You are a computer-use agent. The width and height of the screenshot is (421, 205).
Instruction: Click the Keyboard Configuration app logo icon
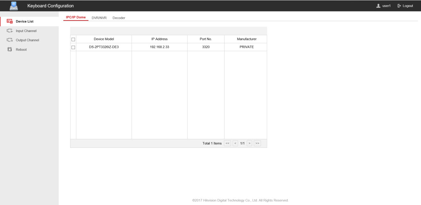[14, 6]
